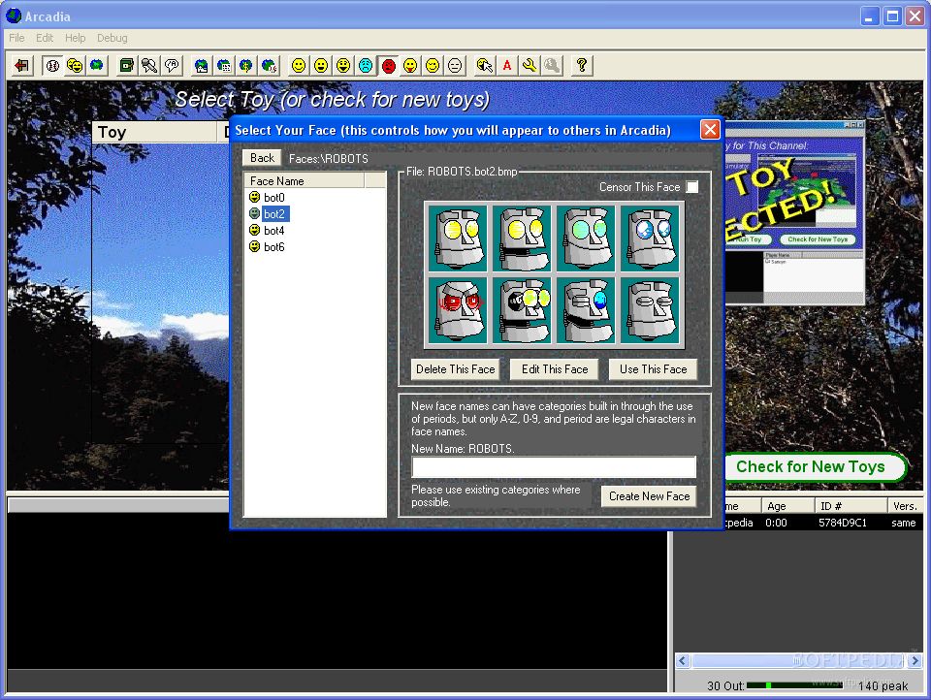Click the Back button in face dialog
The width and height of the screenshot is (931, 700).
tap(262, 158)
